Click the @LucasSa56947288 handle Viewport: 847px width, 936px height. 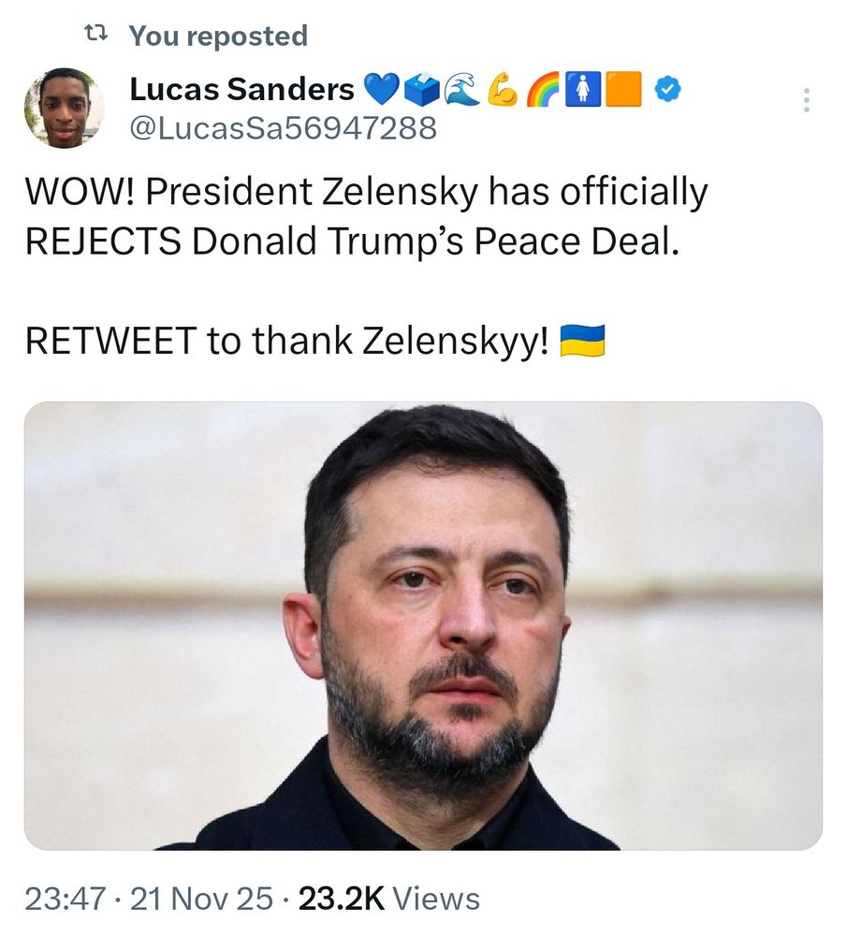[283, 127]
